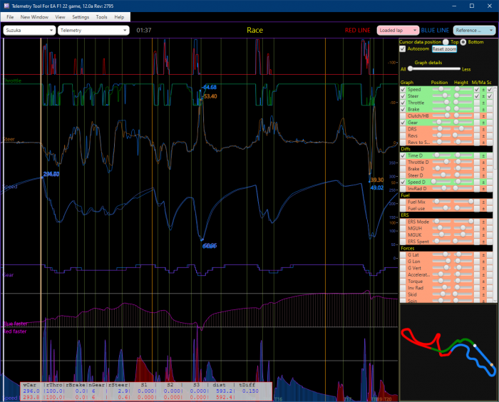This screenshot has width=499, height=402.
Task: Click the ± button in the Speed D row
Action: [483, 182]
